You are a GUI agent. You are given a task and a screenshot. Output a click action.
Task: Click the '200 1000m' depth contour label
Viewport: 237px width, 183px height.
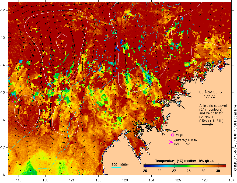tap(120, 165)
